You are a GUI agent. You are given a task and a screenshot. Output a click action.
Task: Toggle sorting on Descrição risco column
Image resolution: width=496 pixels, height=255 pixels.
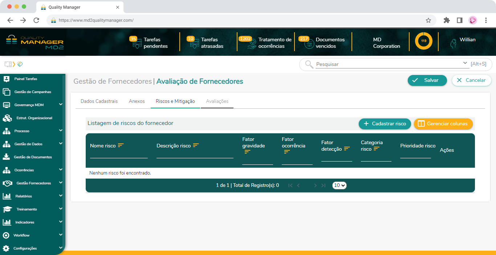196,145
